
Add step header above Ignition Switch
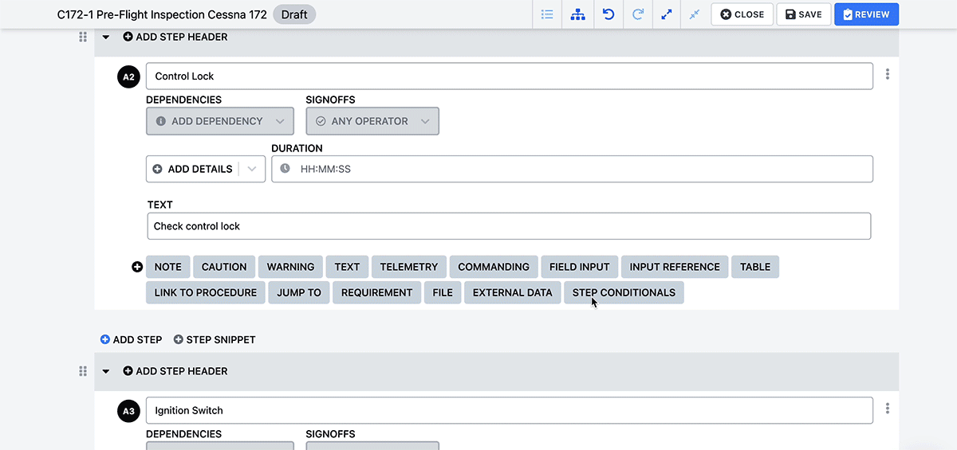(175, 371)
